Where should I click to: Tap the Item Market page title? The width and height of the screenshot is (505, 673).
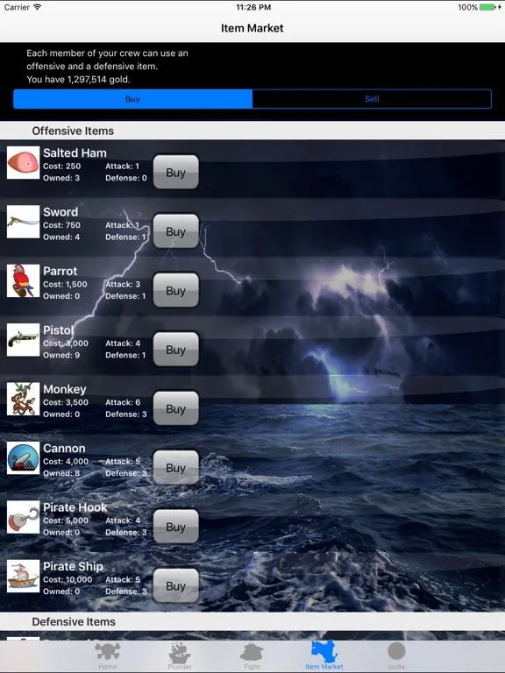click(252, 28)
